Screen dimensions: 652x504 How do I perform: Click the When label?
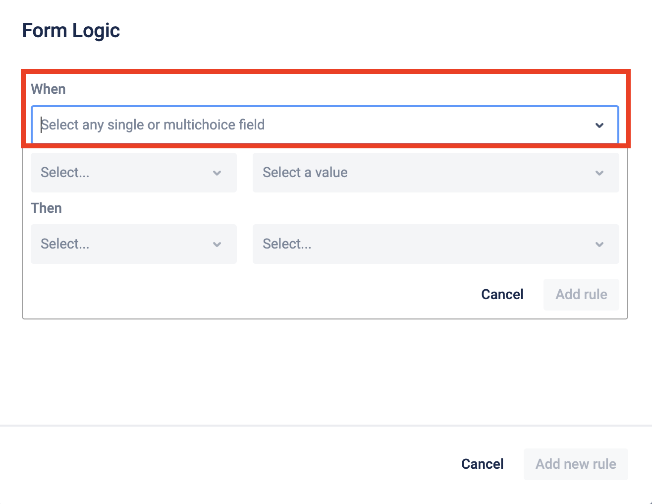pos(48,89)
